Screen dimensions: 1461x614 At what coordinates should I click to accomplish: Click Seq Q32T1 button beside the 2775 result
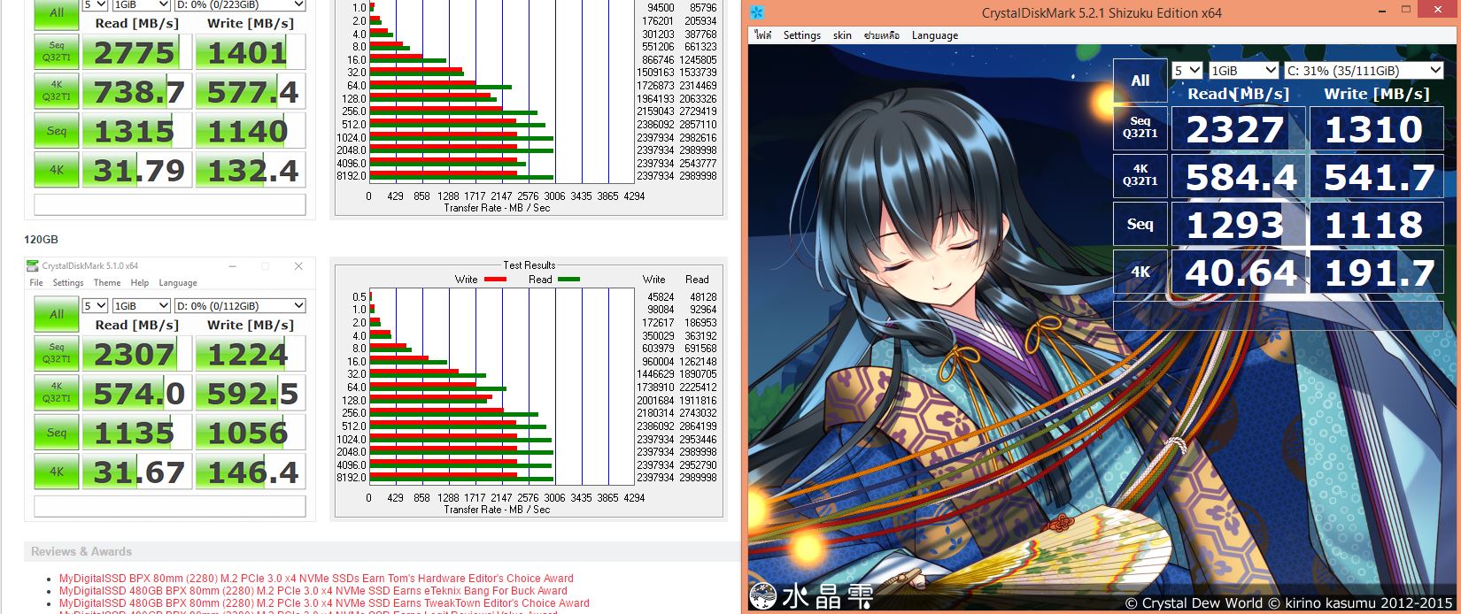tap(57, 52)
